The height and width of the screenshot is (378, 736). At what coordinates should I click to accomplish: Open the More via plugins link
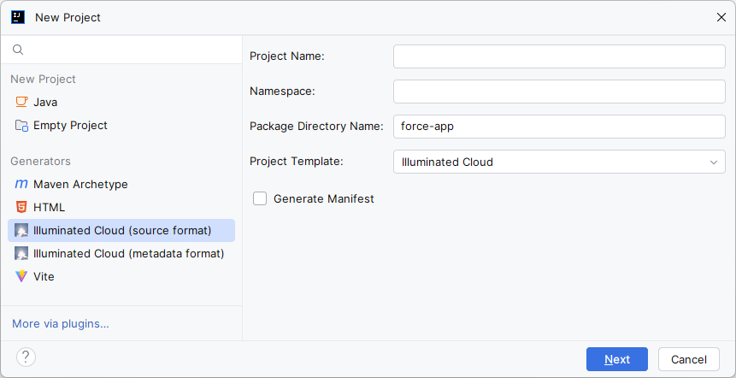[x=61, y=323]
